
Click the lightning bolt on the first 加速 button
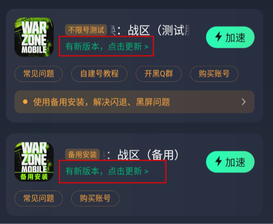pos(218,37)
